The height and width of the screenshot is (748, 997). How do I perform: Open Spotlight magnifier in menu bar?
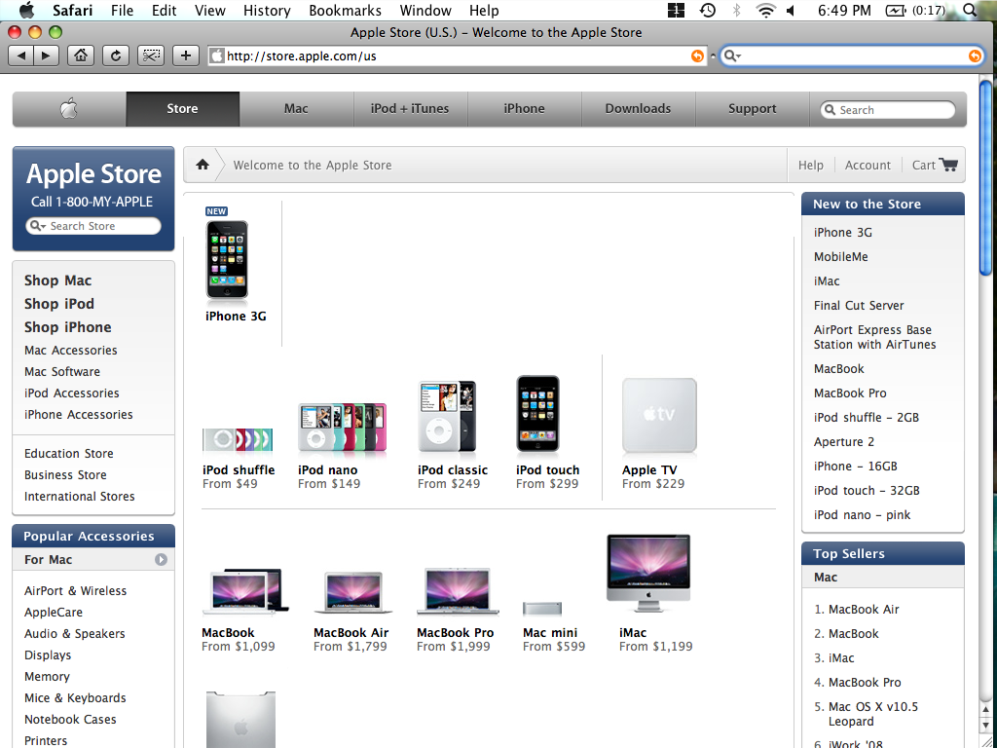click(x=970, y=10)
